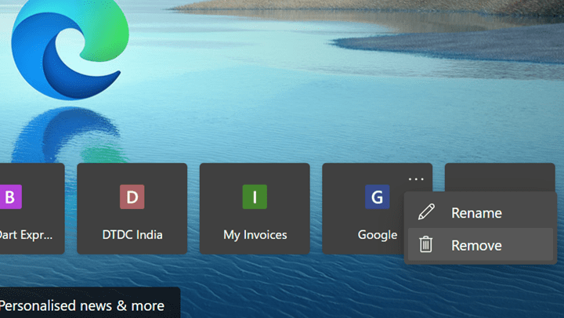Screen dimensions: 564x318
Task: Select Rename from the context menu
Action: pyautogui.click(x=480, y=212)
